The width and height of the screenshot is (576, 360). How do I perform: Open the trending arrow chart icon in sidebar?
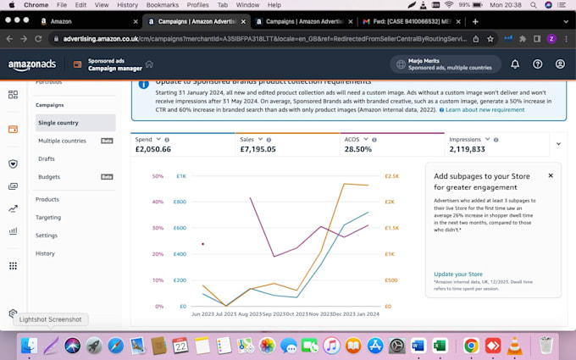click(x=13, y=209)
